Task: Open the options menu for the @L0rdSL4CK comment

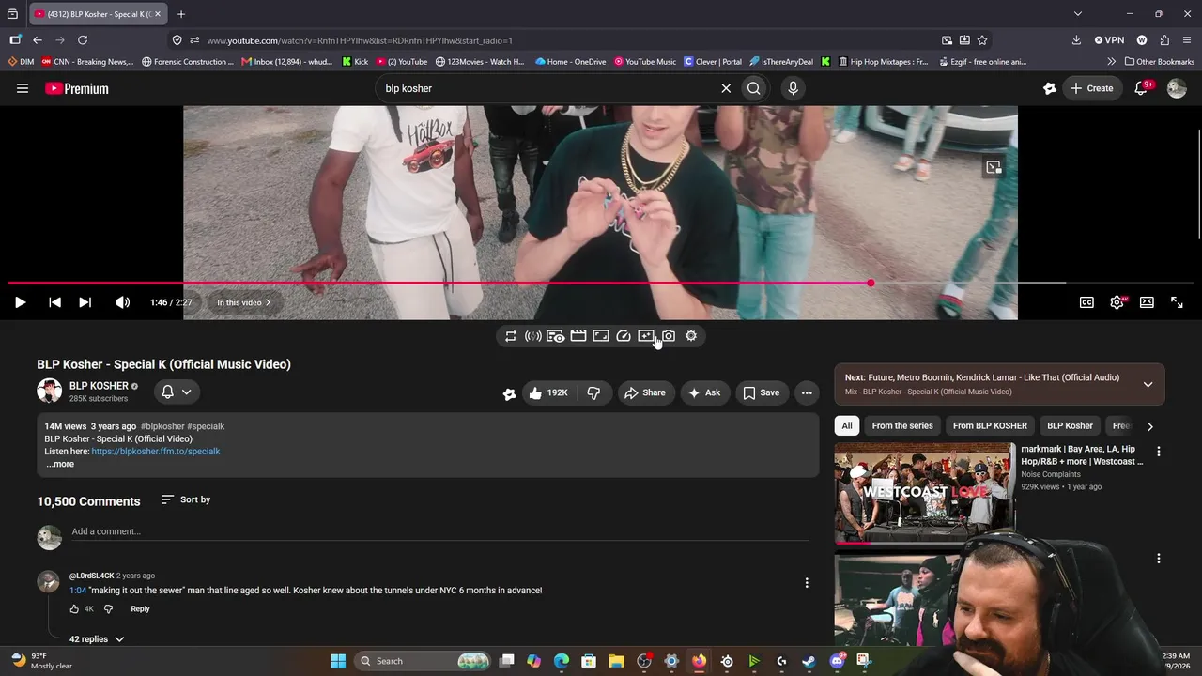Action: 807,583
